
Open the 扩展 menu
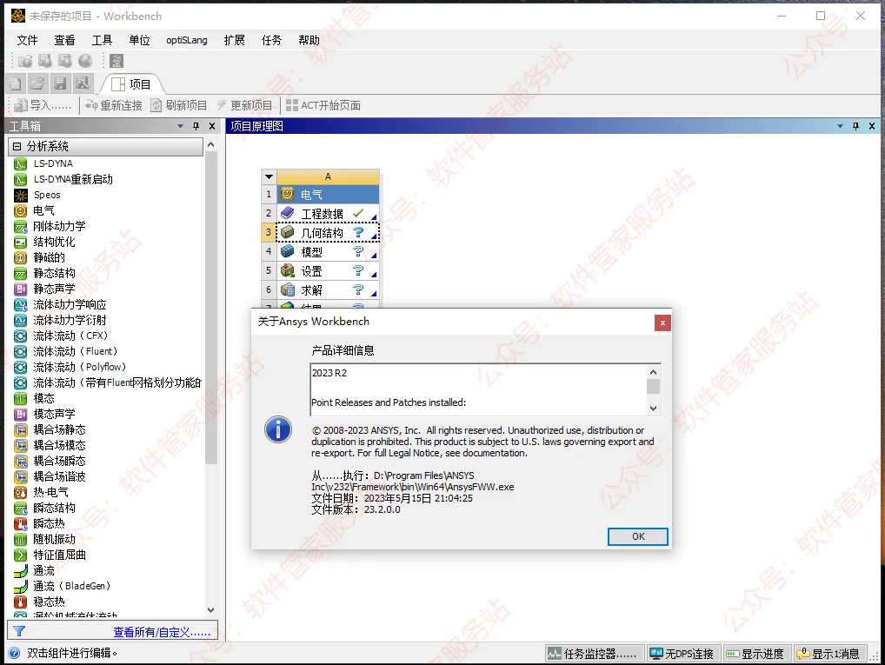(x=234, y=40)
